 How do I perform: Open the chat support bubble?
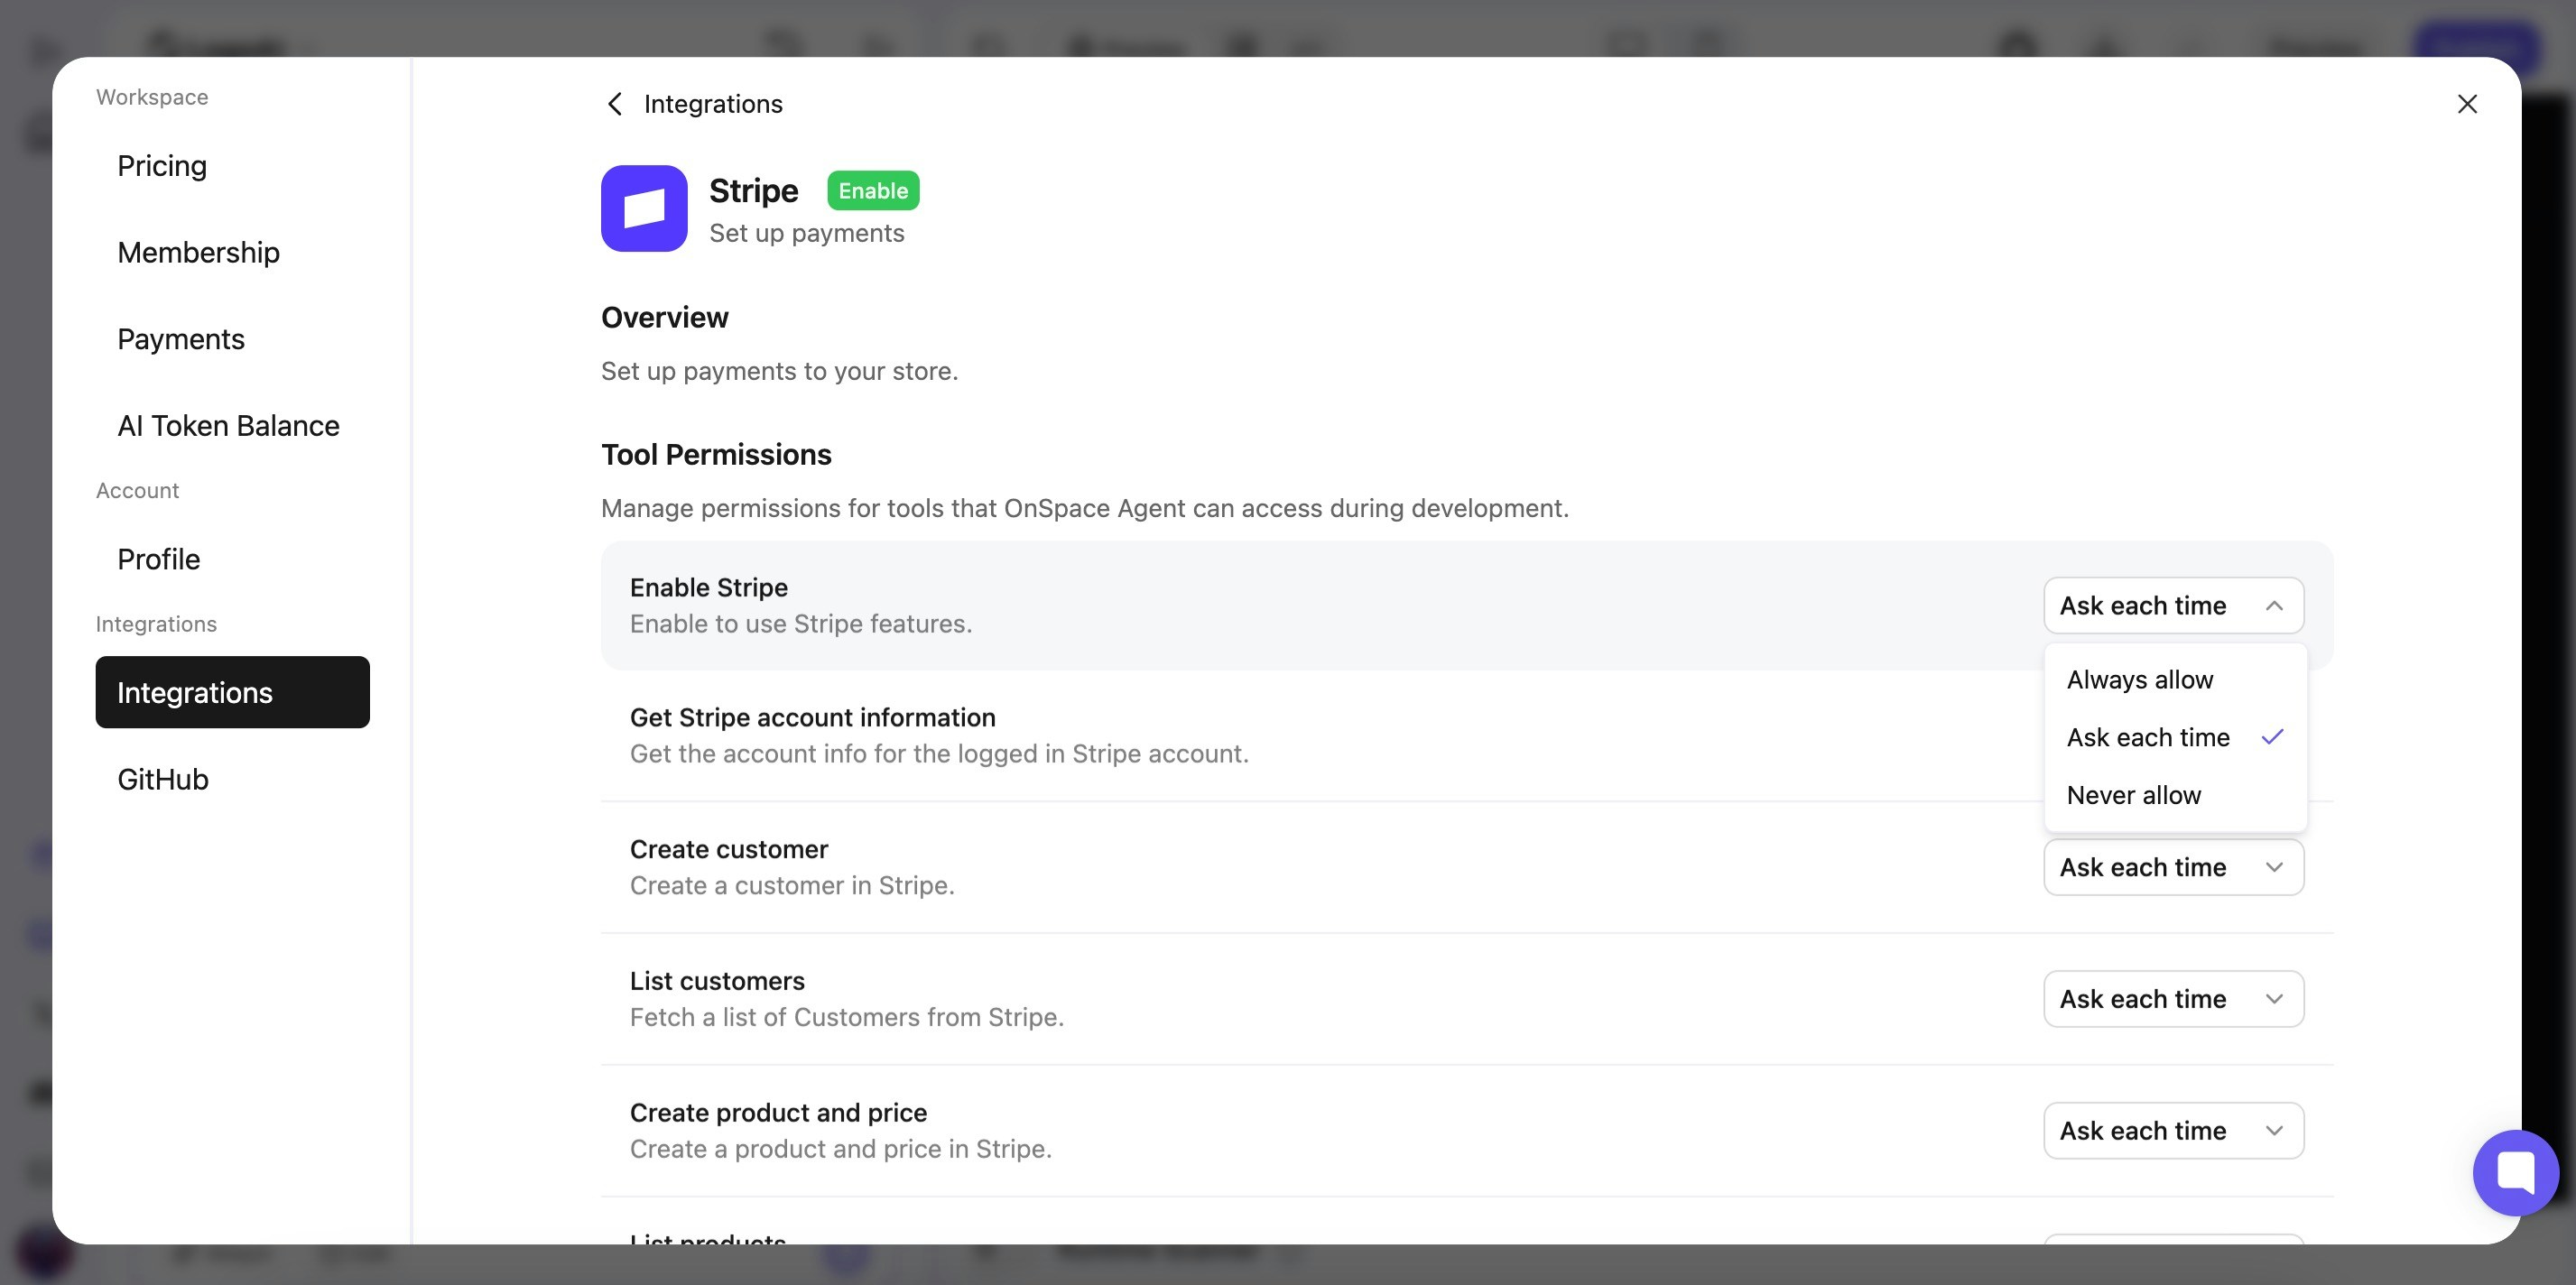pos(2515,1172)
